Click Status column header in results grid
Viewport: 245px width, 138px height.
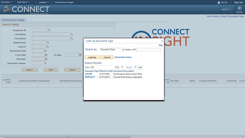click(x=192, y=81)
